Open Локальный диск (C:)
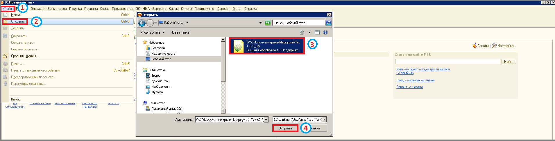555x141 pixels. click(167, 109)
